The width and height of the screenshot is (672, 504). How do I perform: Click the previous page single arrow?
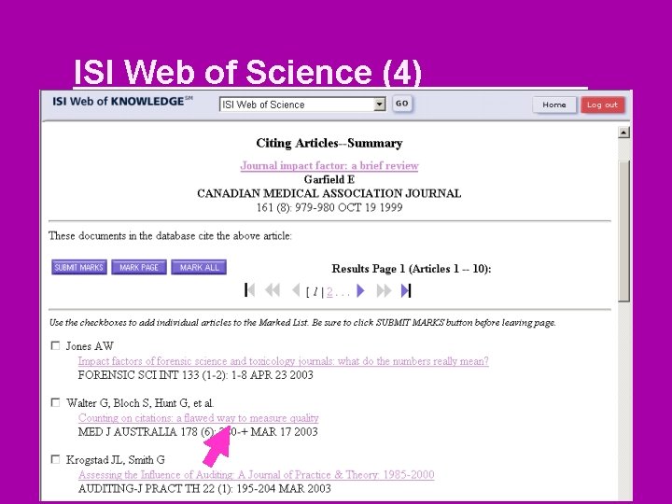tap(296, 290)
